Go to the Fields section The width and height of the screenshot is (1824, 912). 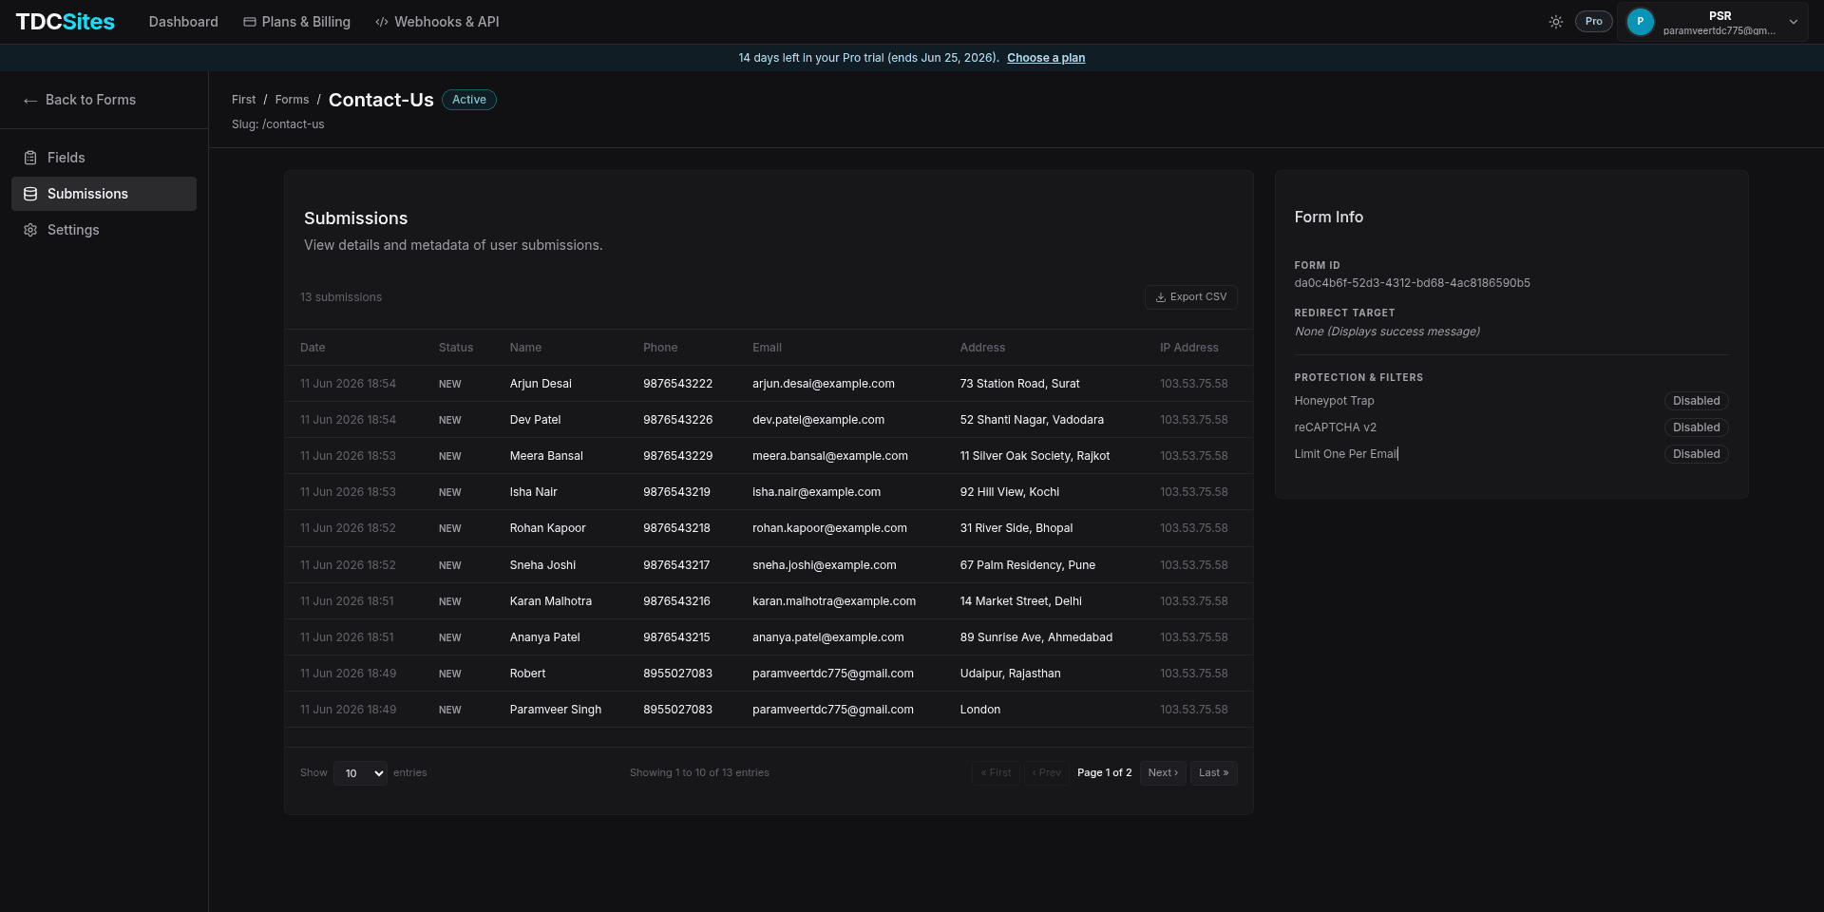point(104,158)
